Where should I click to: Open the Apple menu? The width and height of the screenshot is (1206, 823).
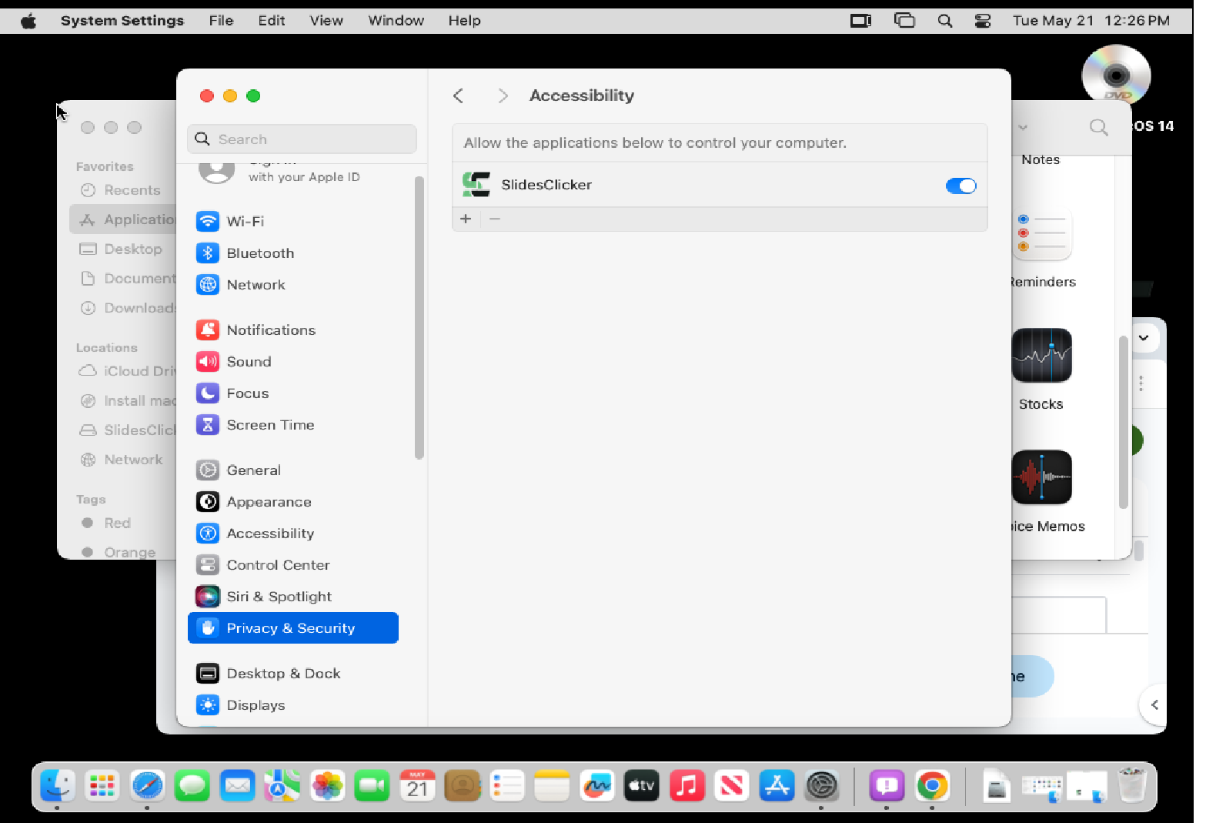click(28, 21)
